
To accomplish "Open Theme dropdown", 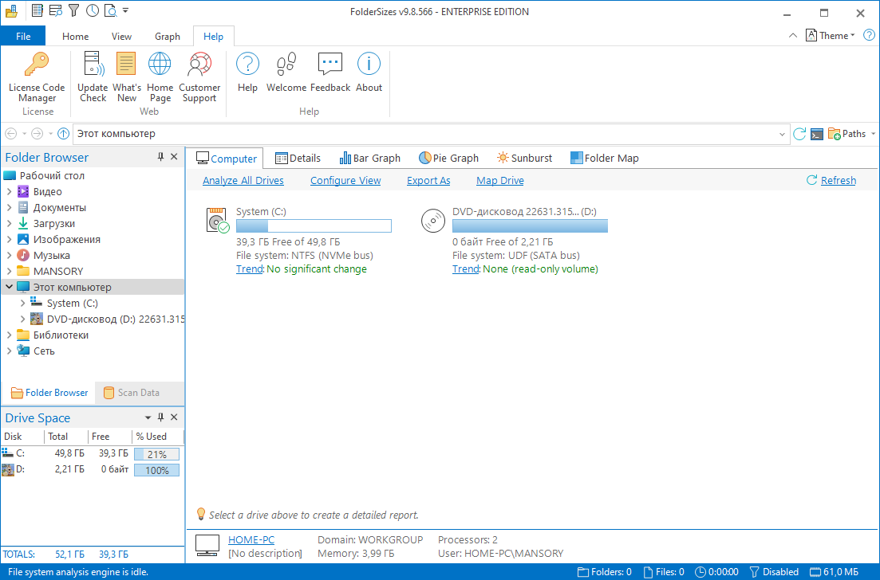I will [831, 35].
